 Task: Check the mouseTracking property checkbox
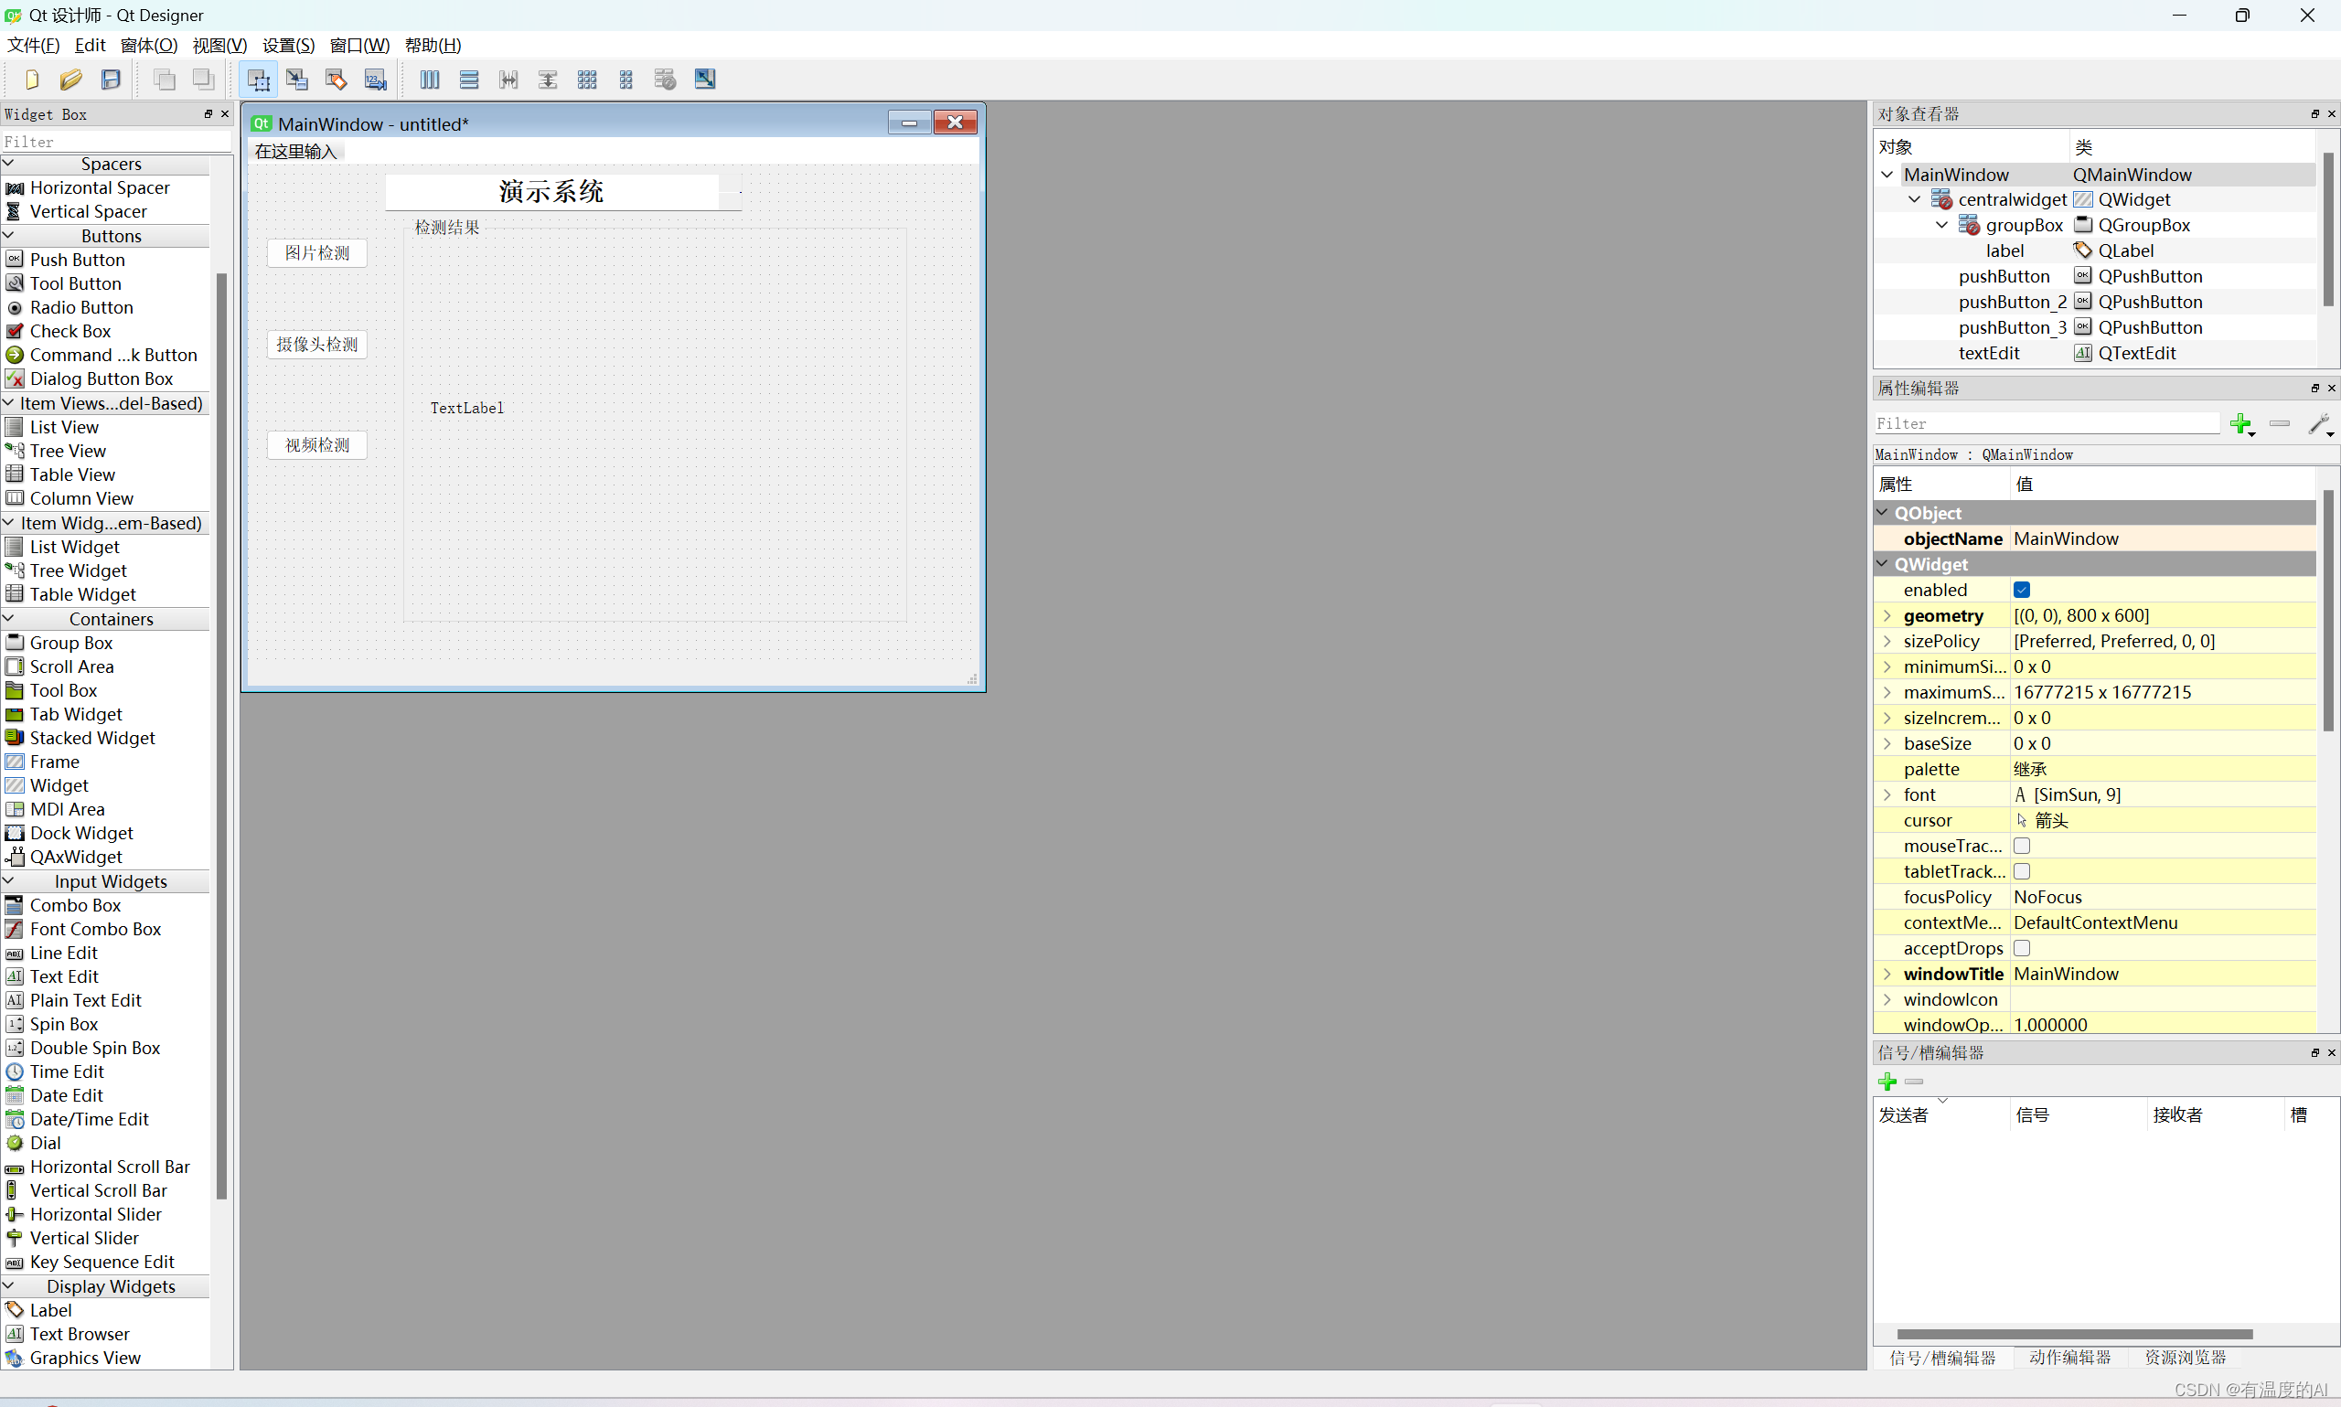2022,846
